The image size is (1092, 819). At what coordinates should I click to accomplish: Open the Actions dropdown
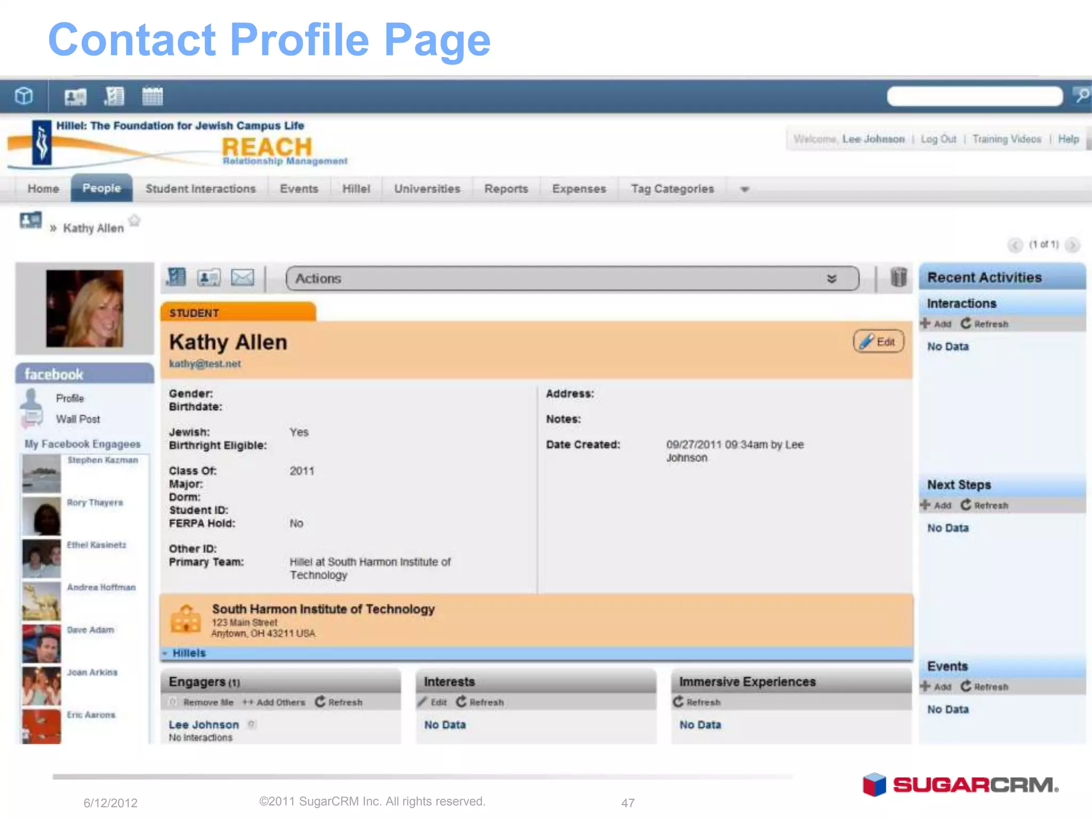(573, 278)
